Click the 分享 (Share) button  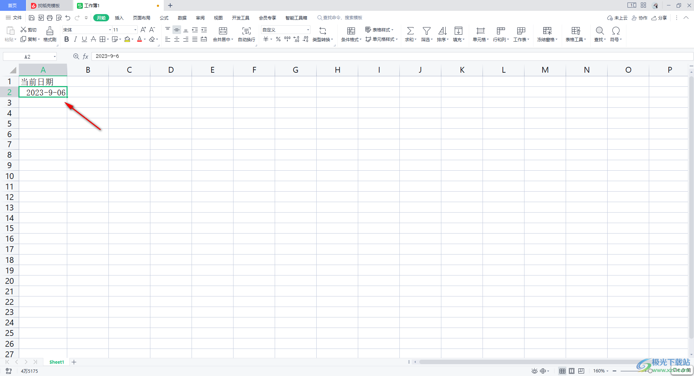tap(659, 18)
